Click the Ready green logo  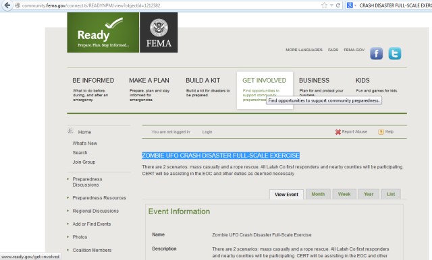coord(103,32)
